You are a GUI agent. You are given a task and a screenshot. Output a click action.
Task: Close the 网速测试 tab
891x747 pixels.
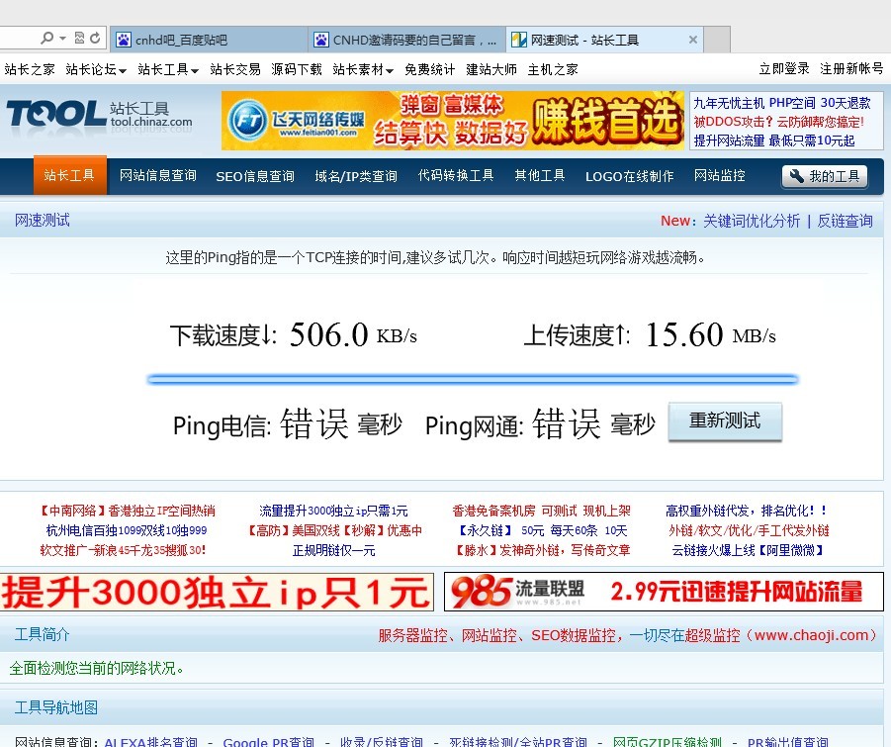tap(692, 40)
